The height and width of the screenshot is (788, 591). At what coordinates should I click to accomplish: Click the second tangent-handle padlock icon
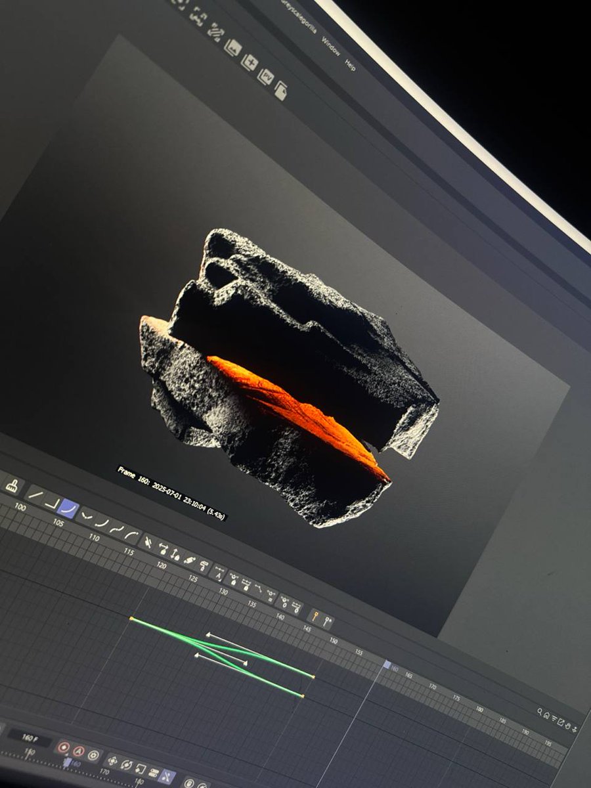coord(247,586)
